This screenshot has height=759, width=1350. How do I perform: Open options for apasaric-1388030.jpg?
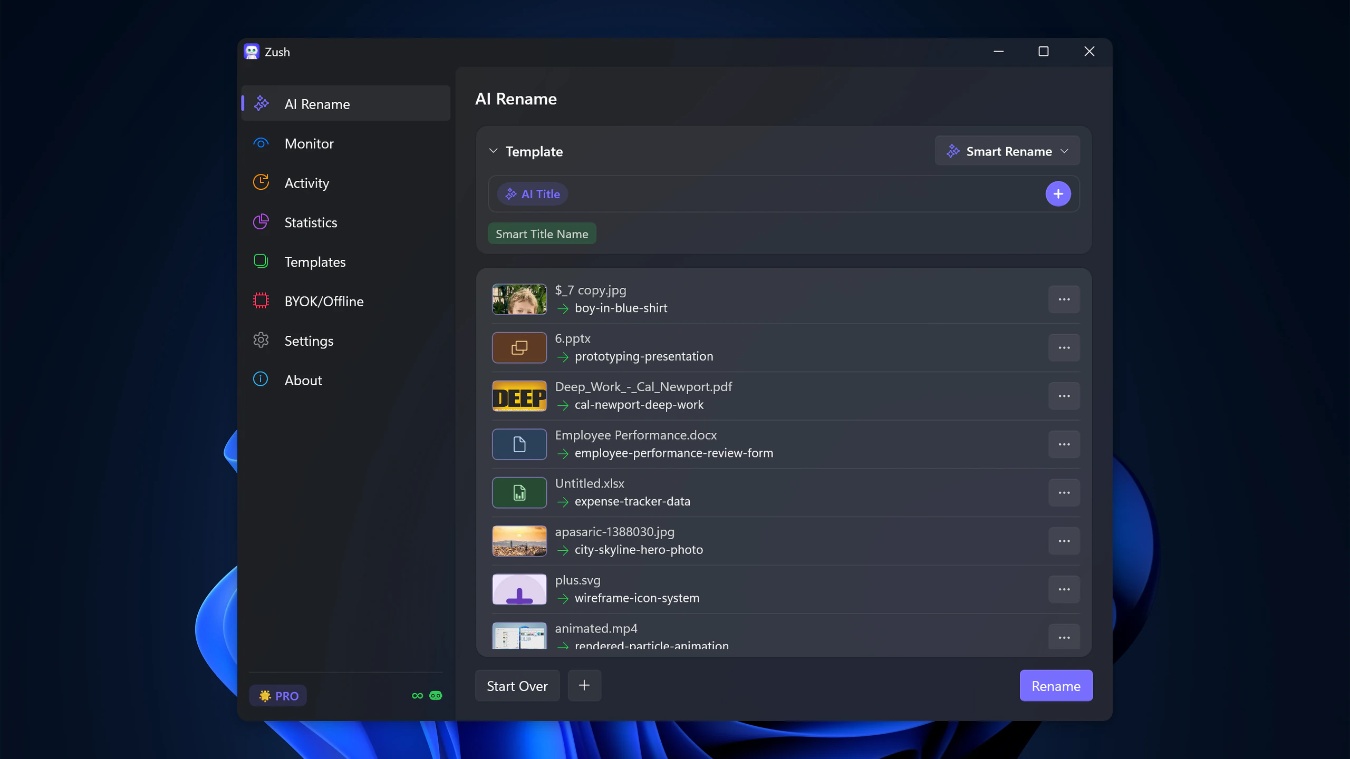(x=1064, y=541)
